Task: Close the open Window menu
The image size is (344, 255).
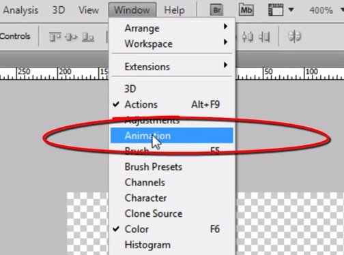Action: tap(132, 10)
